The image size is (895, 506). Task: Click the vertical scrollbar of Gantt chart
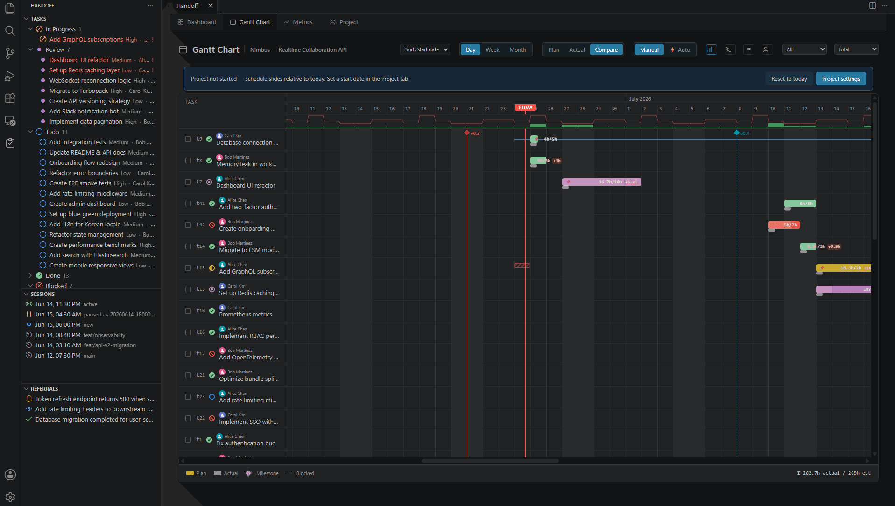874,171
